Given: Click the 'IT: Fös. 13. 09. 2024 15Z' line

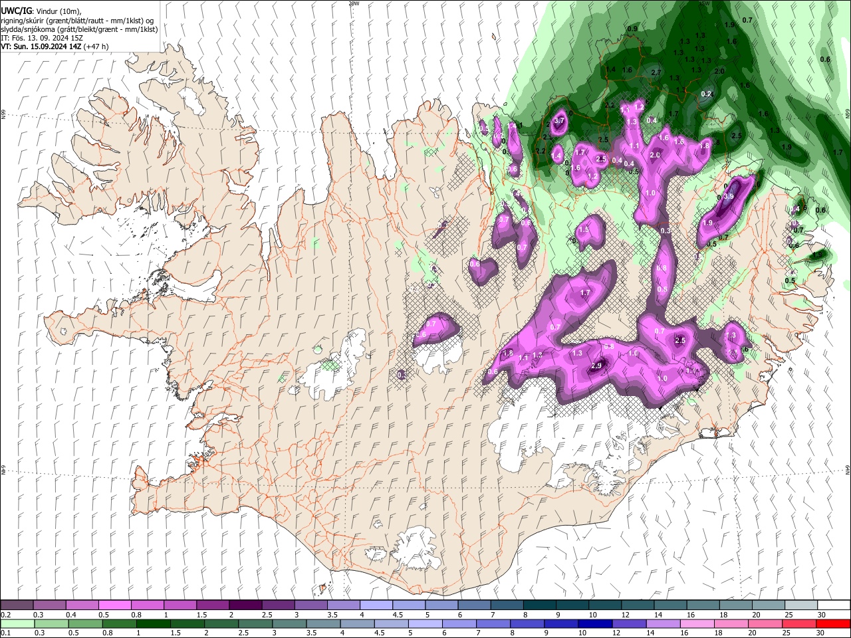Looking at the screenshot, I should point(42,37).
